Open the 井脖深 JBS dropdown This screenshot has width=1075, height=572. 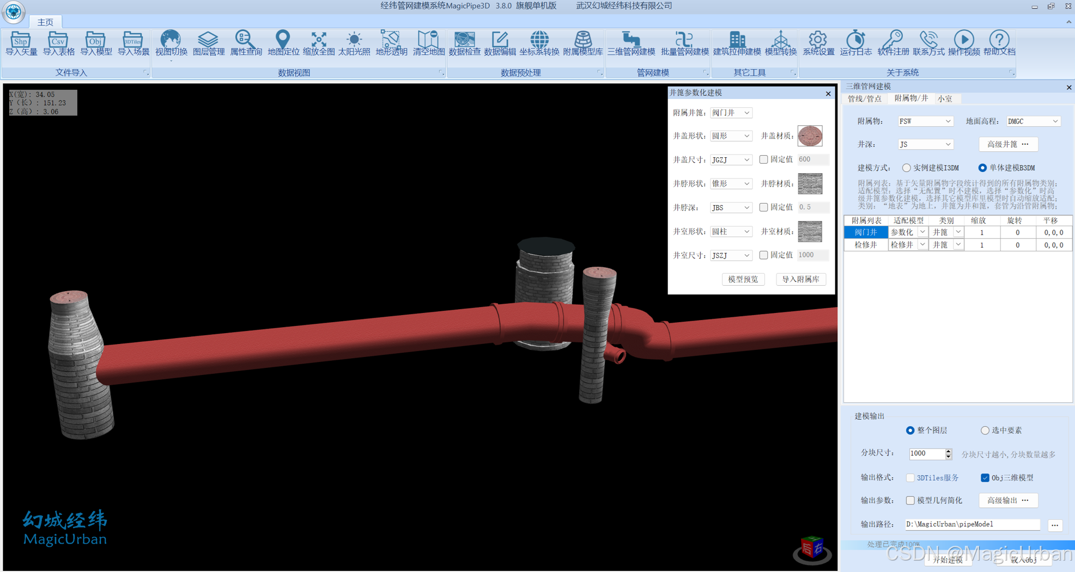(x=731, y=207)
